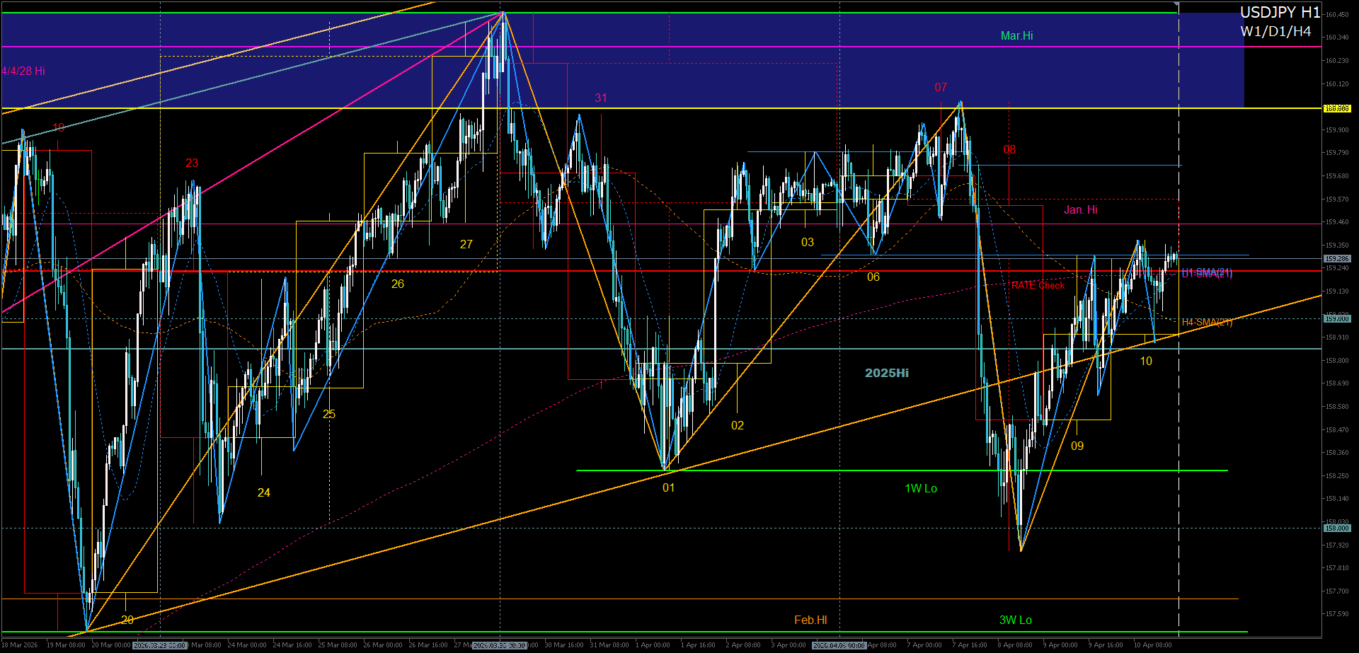The height and width of the screenshot is (653, 1359).
Task: Select the Feb.HI level label
Action: 810,620
